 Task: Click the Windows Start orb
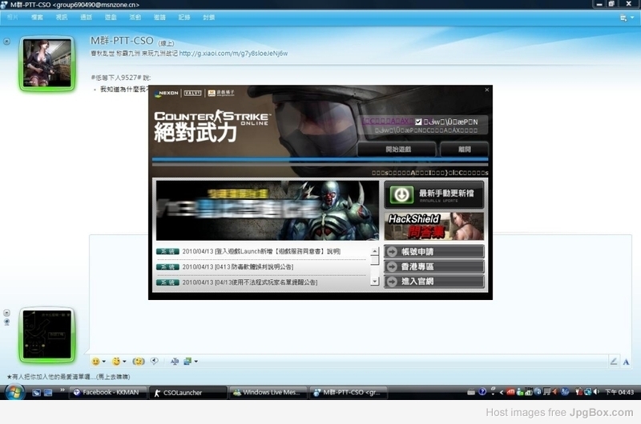14,392
